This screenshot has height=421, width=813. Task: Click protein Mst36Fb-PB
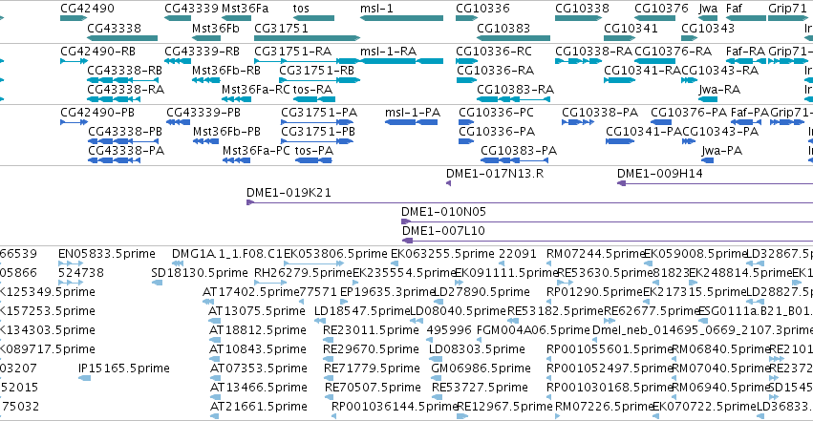pyautogui.click(x=226, y=132)
